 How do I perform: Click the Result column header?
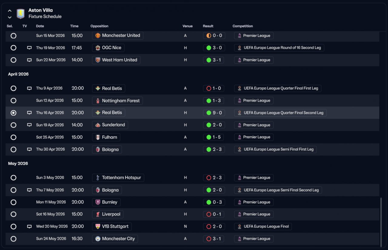(208, 26)
